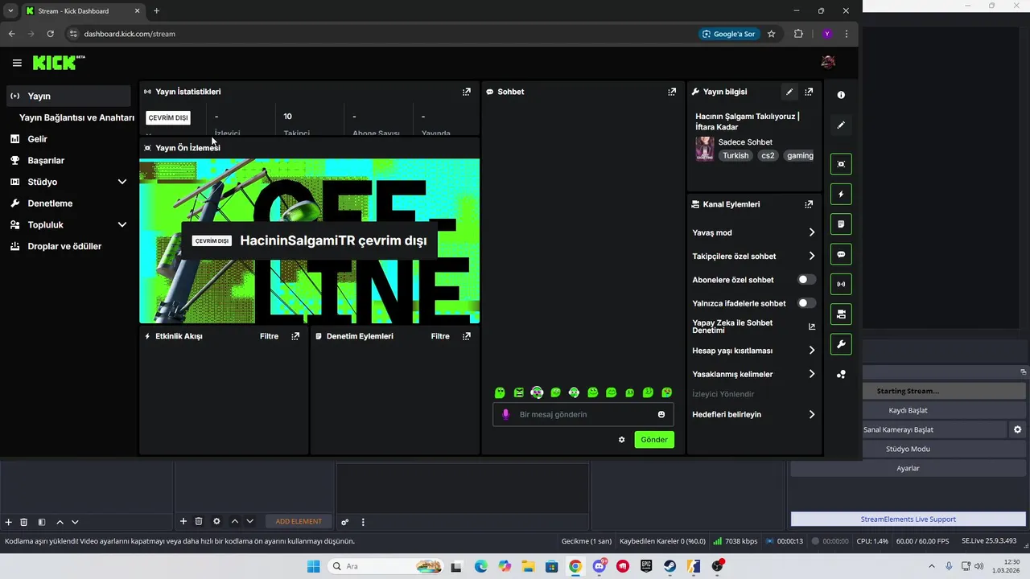Click the Bir mesaj gönderin input field
The width and height of the screenshot is (1030, 579).
tap(583, 414)
